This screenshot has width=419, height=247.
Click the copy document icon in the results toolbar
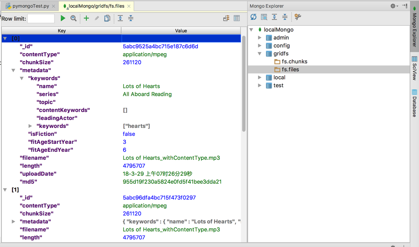(x=107, y=18)
